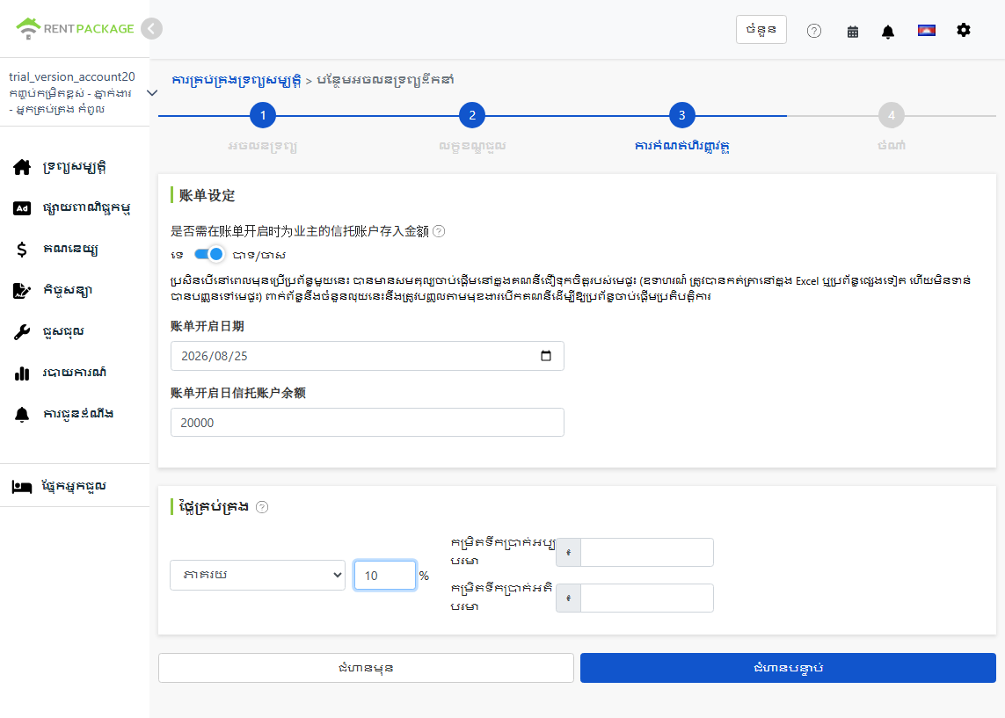The width and height of the screenshot is (1005, 718).
Task: Open គណនេយ្យ sidebar menu
Action: click(70, 250)
